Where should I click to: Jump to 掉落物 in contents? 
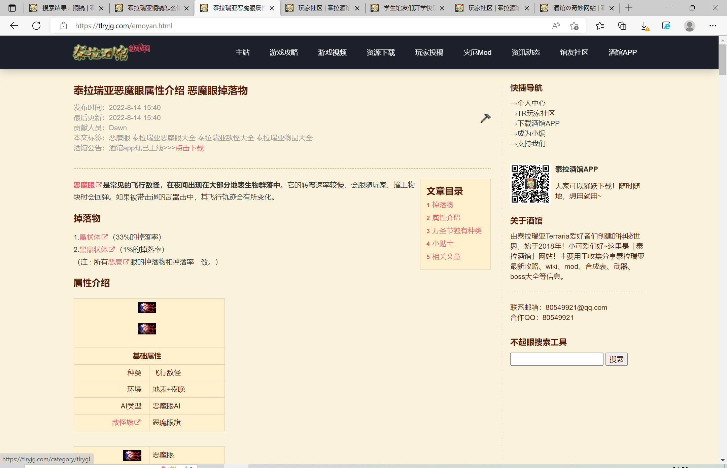[x=443, y=205]
